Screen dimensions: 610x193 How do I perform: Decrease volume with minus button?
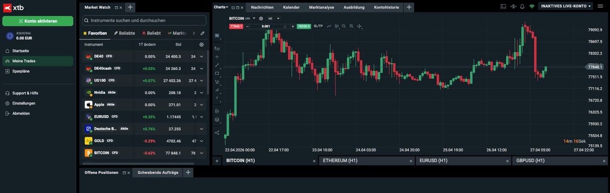click(247, 26)
